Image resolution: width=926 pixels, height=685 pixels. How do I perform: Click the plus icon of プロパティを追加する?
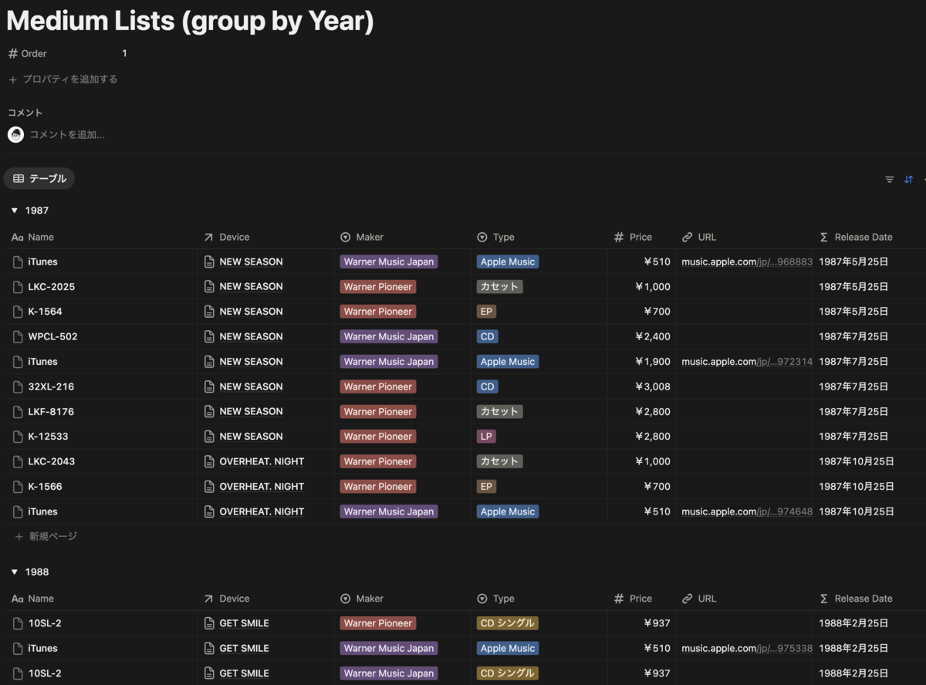[13, 79]
